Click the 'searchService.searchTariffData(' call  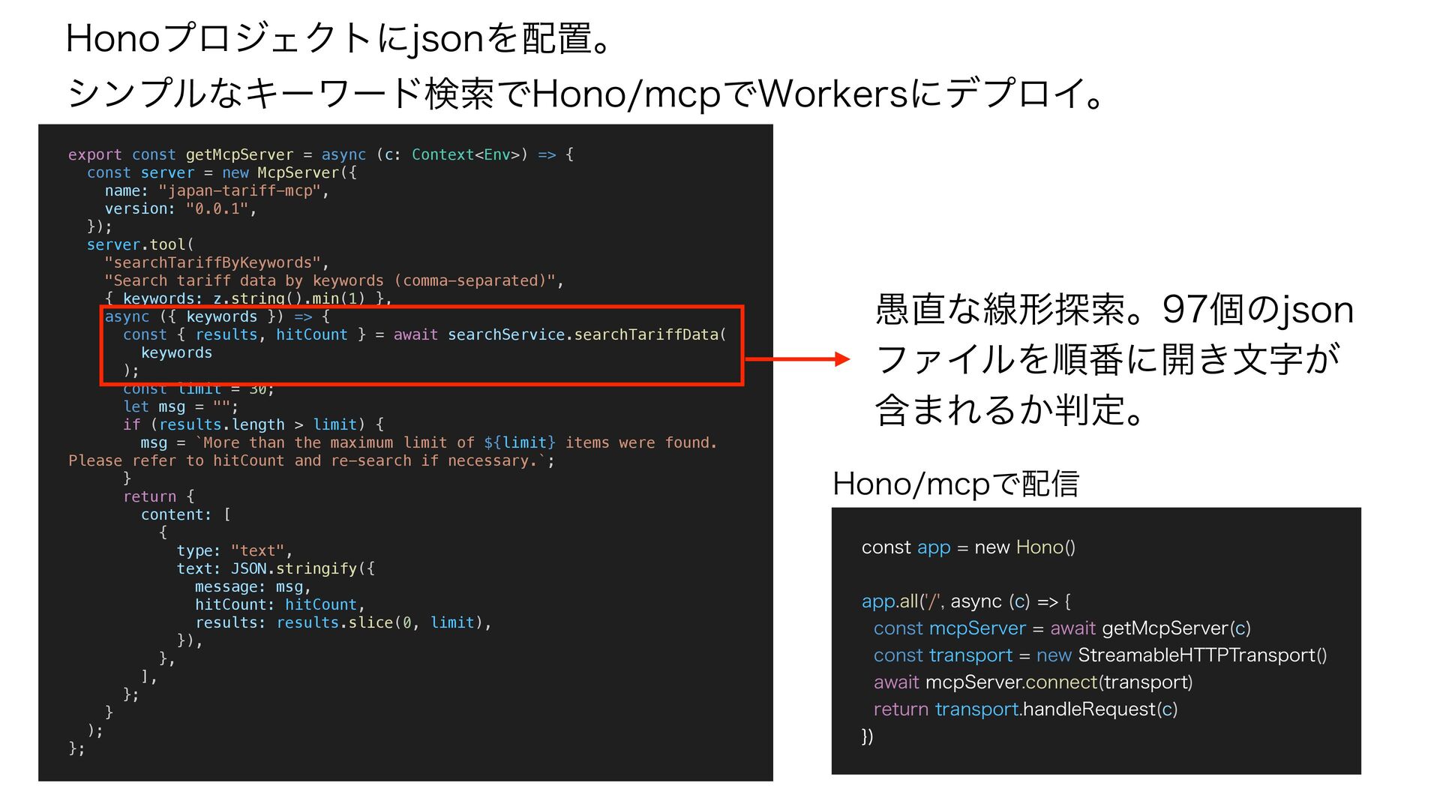(x=587, y=334)
